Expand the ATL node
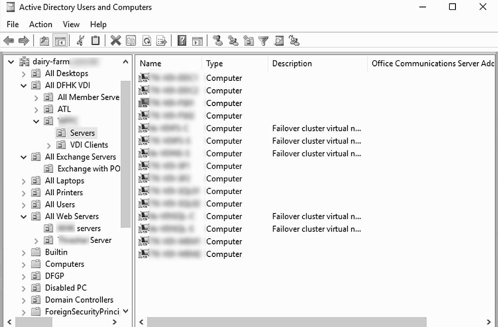 point(36,110)
